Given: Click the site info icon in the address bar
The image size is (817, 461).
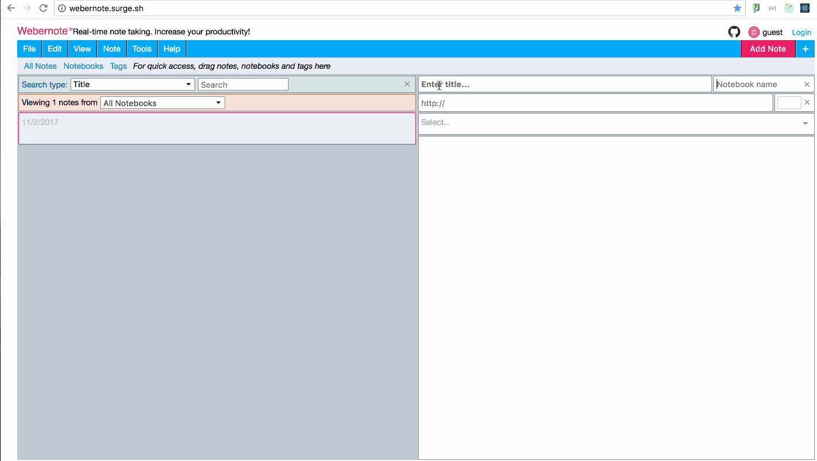Looking at the screenshot, I should point(62,9).
